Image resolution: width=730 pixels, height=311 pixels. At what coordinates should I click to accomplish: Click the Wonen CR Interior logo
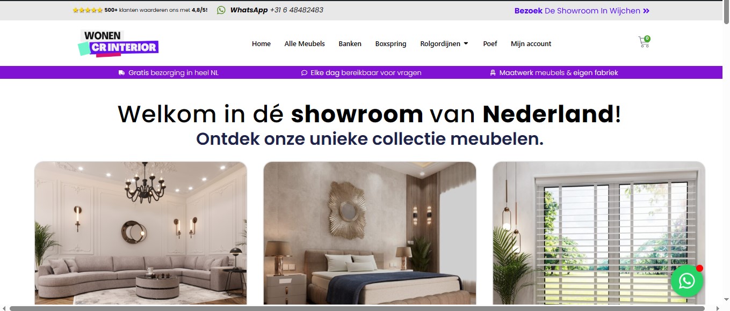(x=118, y=43)
